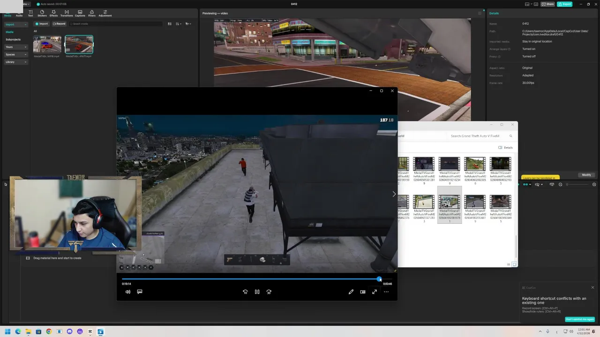Image resolution: width=600 pixels, height=337 pixels.
Task: Open the Effects tab in CapCut
Action: (x=53, y=14)
